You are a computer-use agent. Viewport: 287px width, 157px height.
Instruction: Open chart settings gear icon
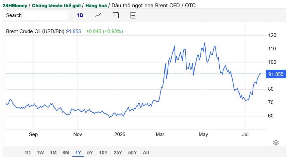276,143
